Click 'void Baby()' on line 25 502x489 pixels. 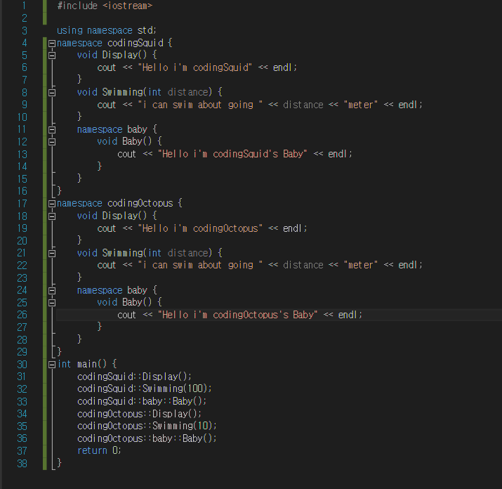tap(124, 302)
